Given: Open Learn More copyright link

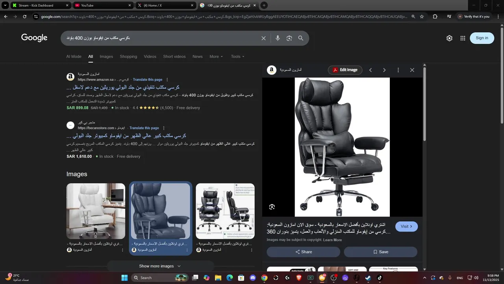Looking at the screenshot, I should [332, 240].
